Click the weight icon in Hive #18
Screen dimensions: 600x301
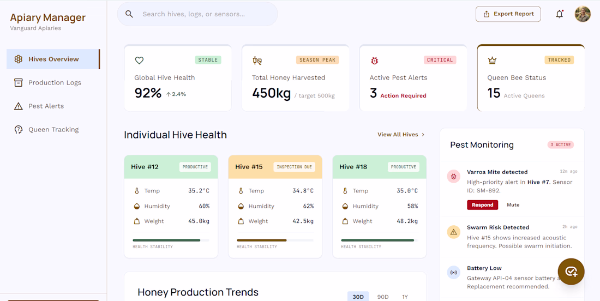[x=345, y=221]
